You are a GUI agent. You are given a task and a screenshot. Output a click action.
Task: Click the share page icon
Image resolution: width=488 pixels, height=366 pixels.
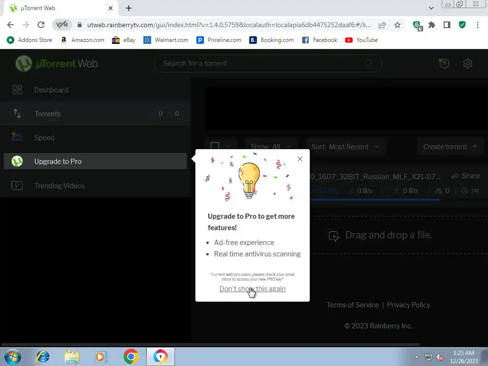(382, 25)
